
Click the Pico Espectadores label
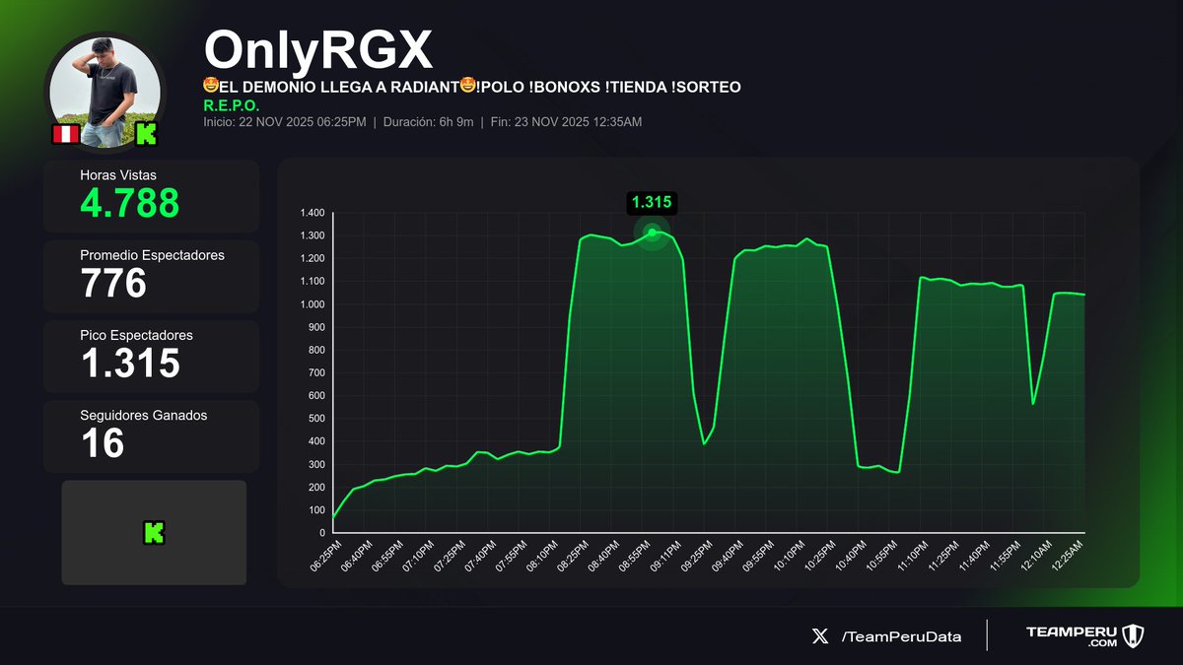136,335
